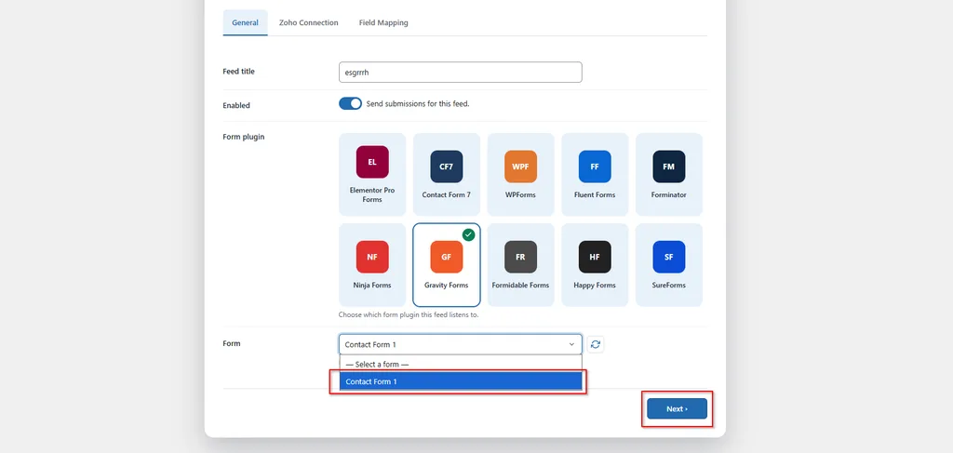Pick the Formidable Forms FR icon
Viewport: 953px width, 453px height.
point(520,257)
